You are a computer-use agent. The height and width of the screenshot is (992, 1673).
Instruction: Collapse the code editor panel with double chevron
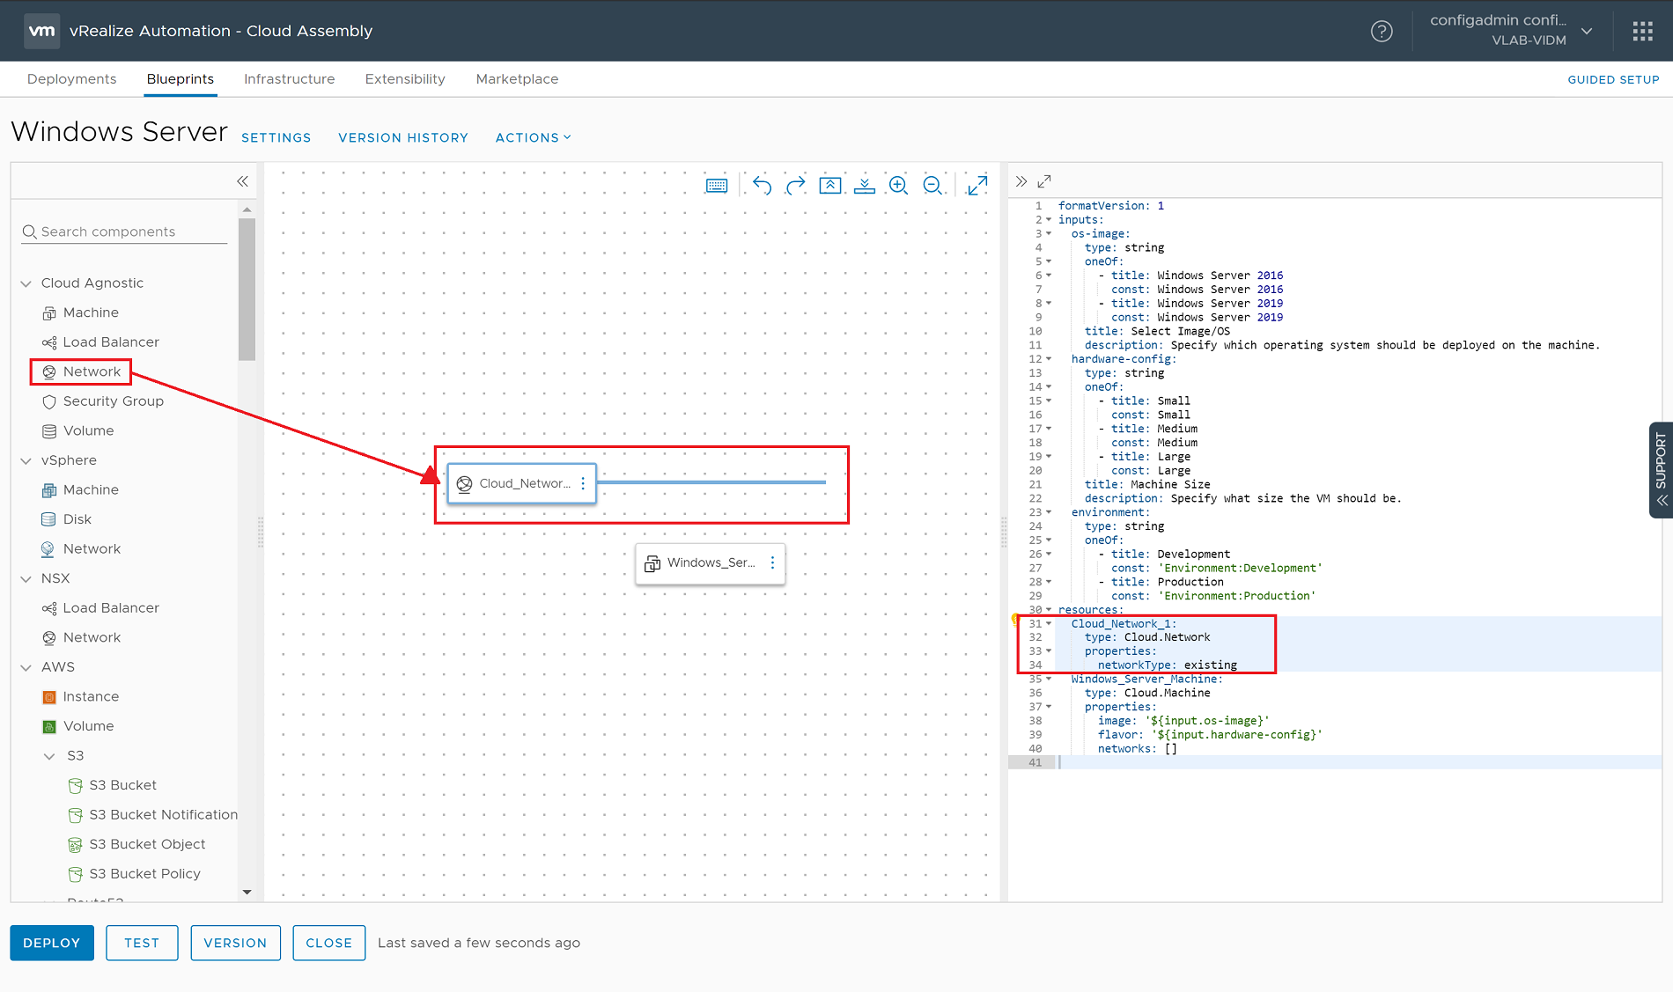pyautogui.click(x=1021, y=181)
